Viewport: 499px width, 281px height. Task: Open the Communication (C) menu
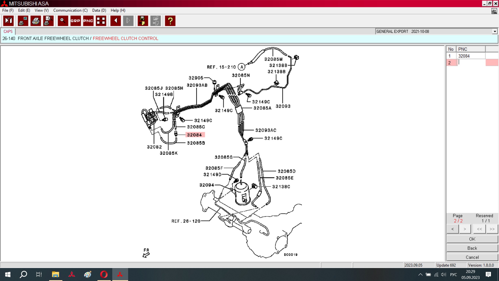(x=70, y=10)
